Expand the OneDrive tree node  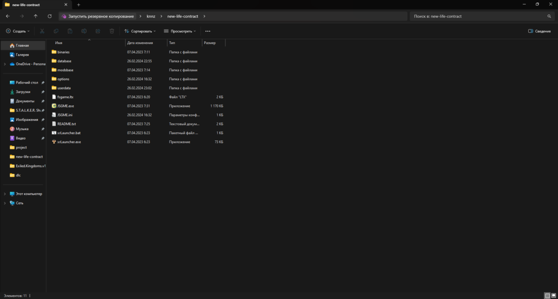pyautogui.click(x=5, y=64)
